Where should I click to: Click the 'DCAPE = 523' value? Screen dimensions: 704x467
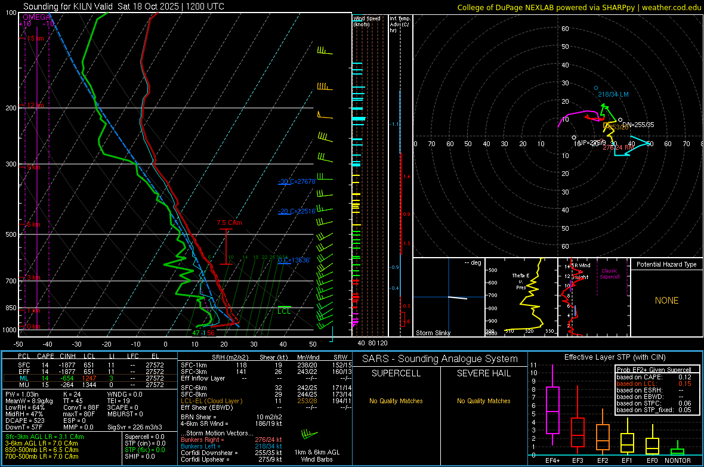[24, 420]
